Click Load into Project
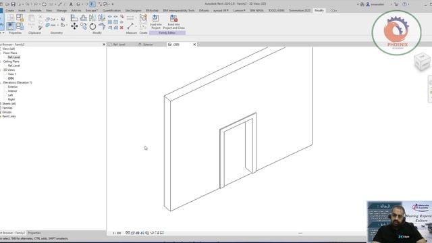The image size is (432, 243). (x=156, y=22)
